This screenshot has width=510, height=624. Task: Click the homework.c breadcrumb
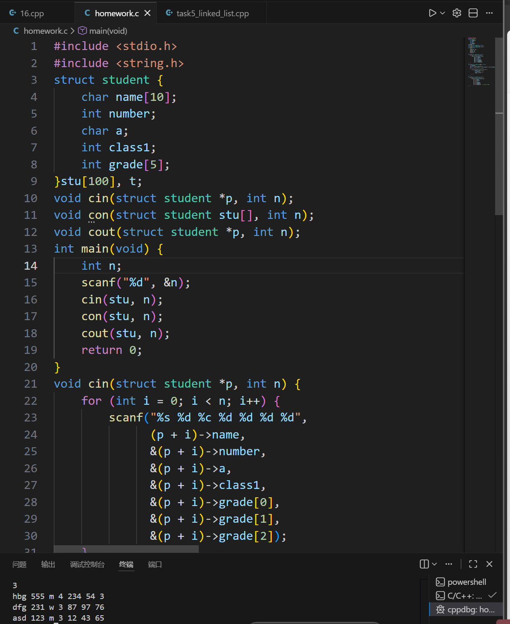point(45,31)
